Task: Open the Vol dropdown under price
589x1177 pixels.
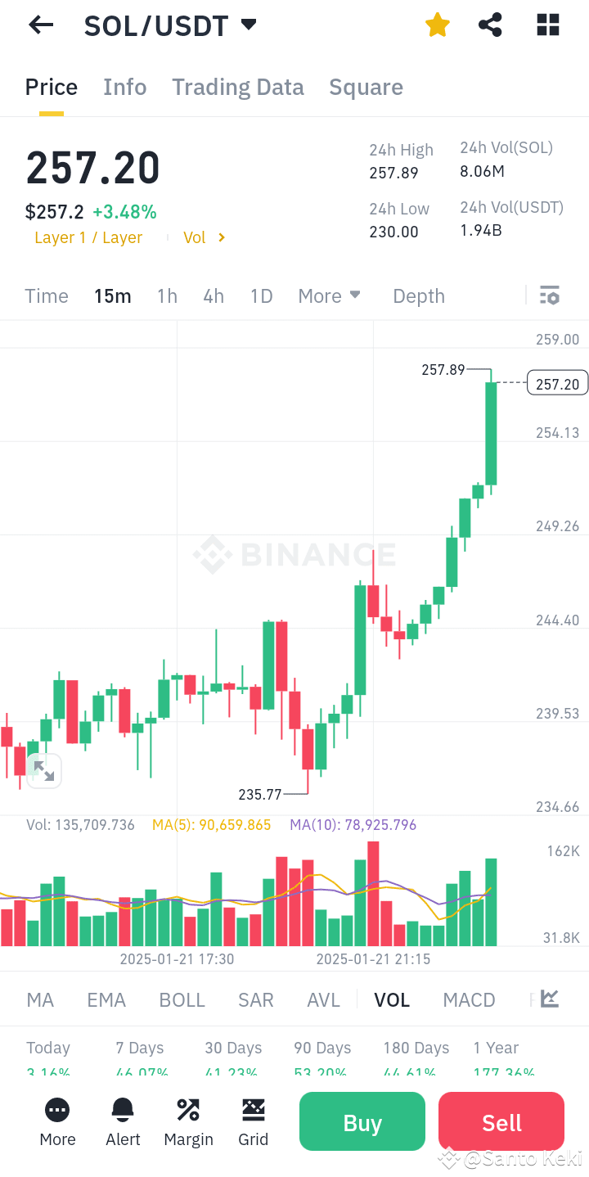Action: (x=203, y=237)
